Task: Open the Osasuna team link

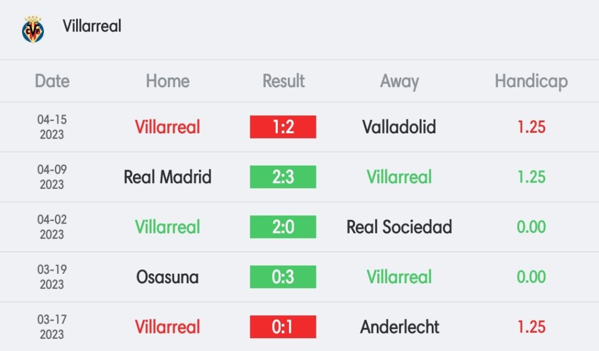Action: (167, 277)
